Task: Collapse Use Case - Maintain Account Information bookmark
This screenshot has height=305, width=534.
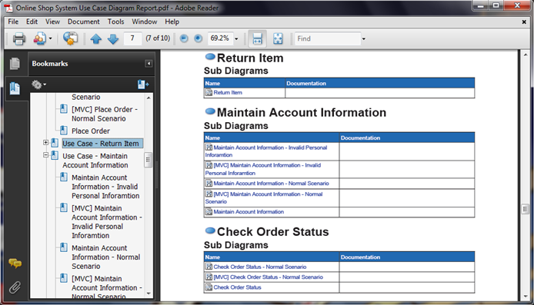Action: point(45,155)
